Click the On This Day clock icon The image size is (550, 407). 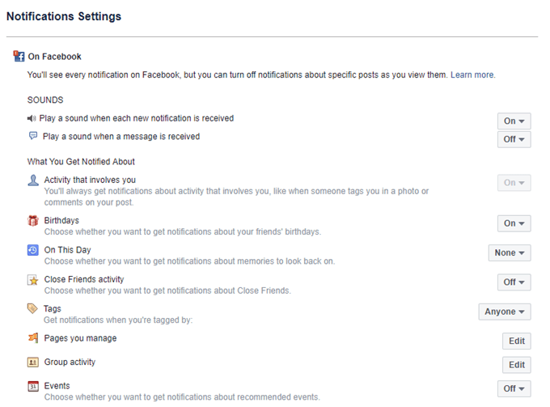click(x=33, y=251)
